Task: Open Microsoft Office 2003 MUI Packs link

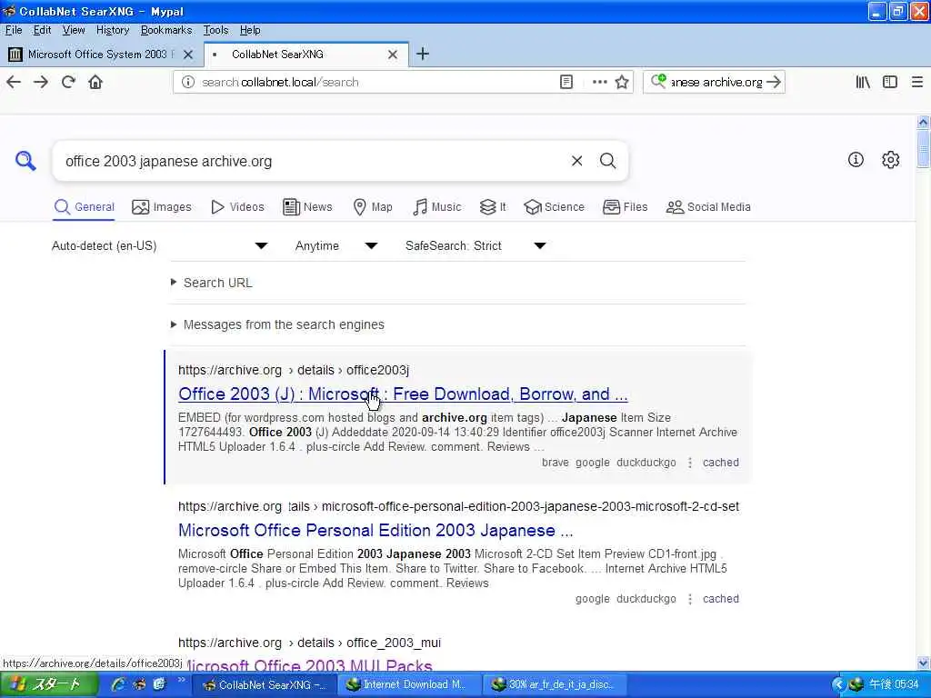Action: click(x=309, y=665)
